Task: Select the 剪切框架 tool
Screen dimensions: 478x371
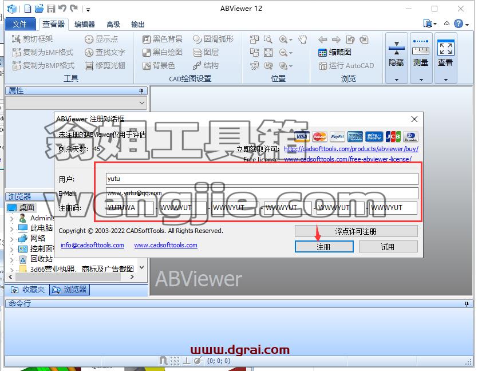Action: pos(32,39)
